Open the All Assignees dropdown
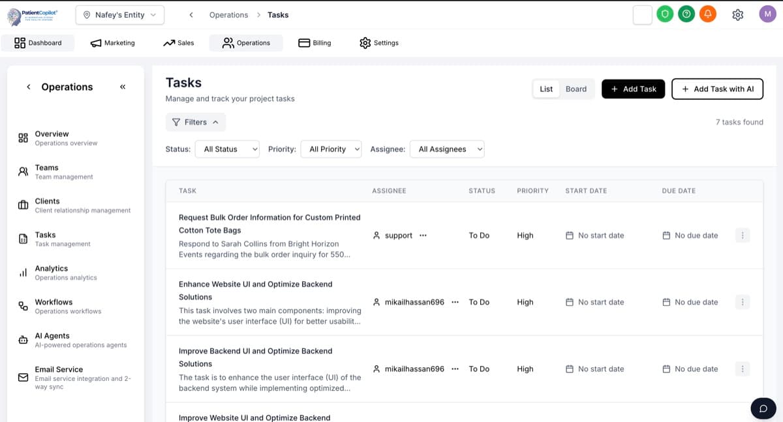 coord(447,149)
